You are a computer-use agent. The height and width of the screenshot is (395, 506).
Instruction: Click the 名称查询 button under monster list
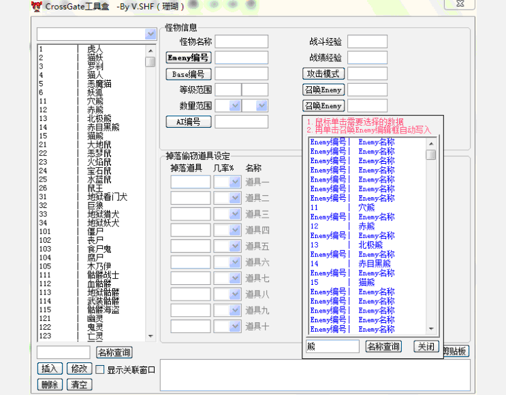coord(114,352)
